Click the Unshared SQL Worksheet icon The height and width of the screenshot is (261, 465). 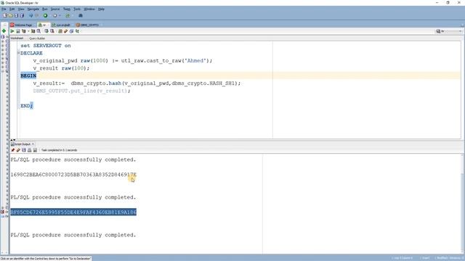click(x=60, y=31)
